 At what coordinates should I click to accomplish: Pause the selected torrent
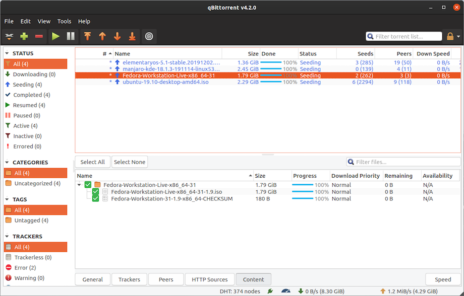pyautogui.click(x=71, y=36)
